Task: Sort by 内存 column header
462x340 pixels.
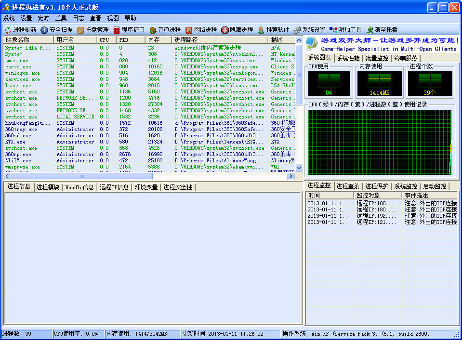Action: click(158, 40)
